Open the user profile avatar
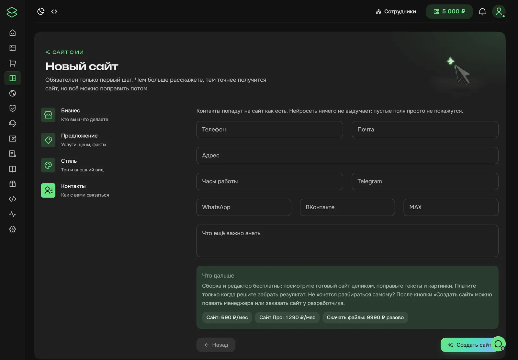This screenshot has width=518, height=360. coord(499,12)
